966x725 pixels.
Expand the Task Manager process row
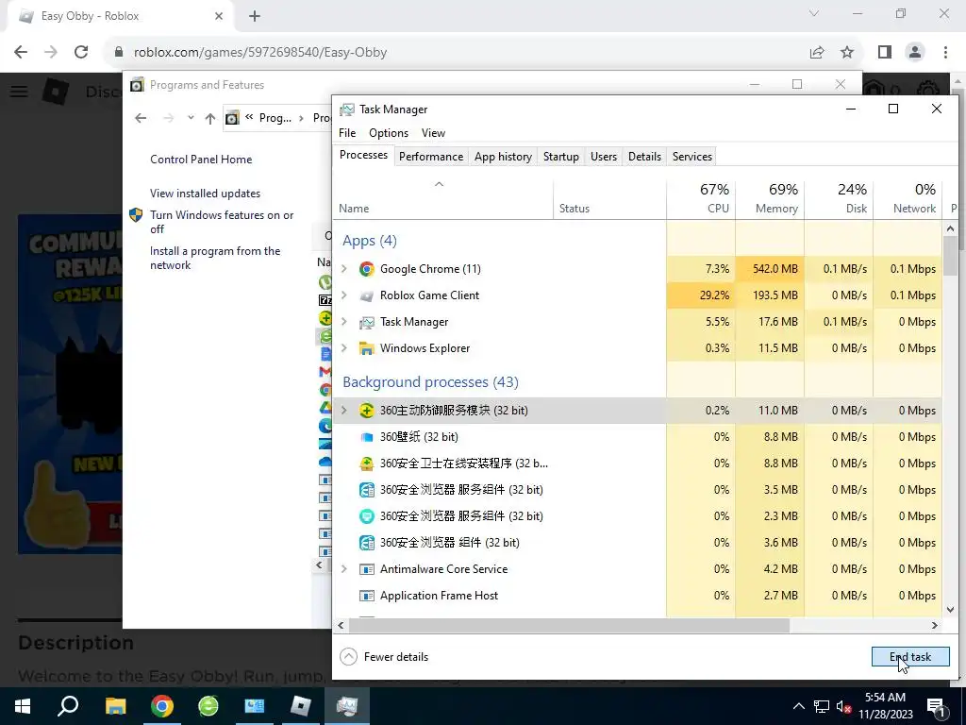click(x=344, y=322)
